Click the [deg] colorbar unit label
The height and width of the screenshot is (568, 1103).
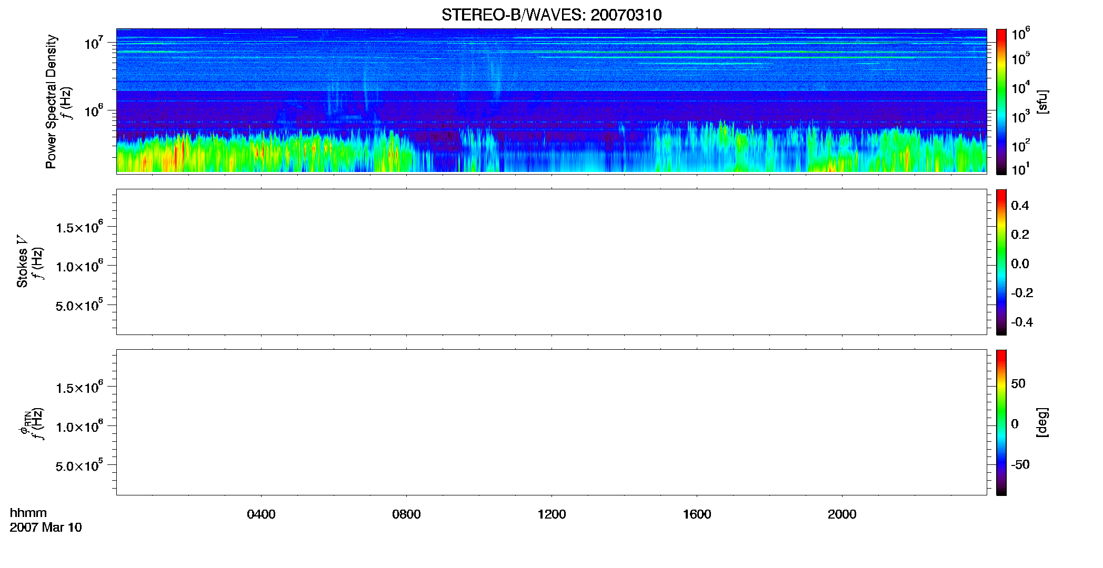1042,422
